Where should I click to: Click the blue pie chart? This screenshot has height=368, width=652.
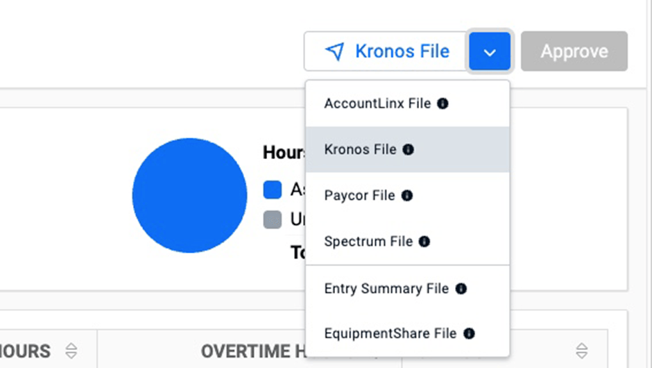(189, 195)
